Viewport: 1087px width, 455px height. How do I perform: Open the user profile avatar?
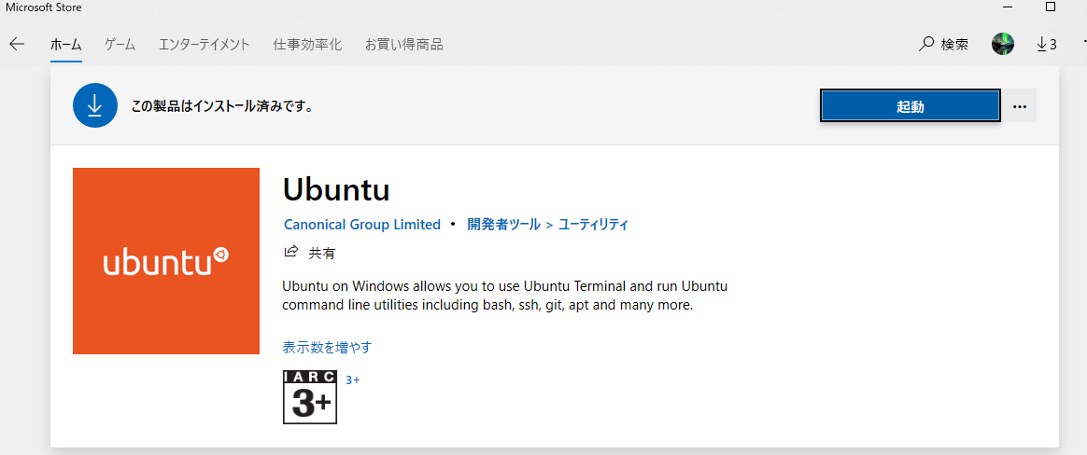(x=1002, y=45)
